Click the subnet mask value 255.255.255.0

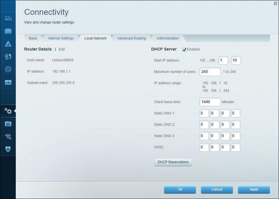(x=63, y=83)
